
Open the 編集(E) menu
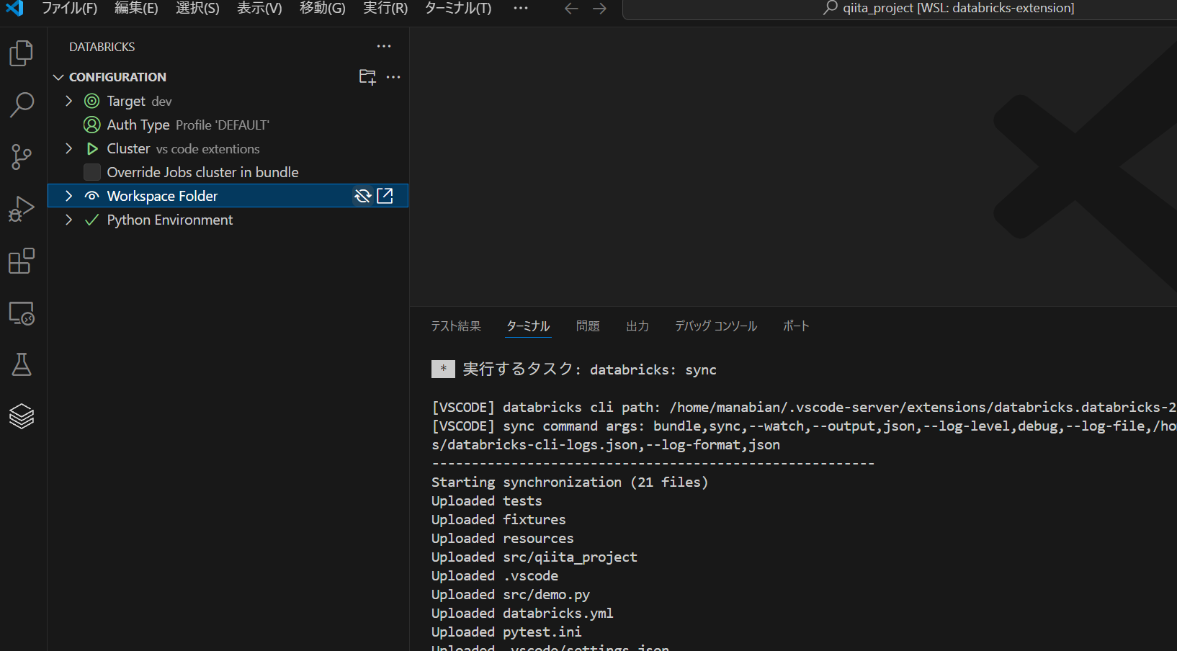click(136, 9)
